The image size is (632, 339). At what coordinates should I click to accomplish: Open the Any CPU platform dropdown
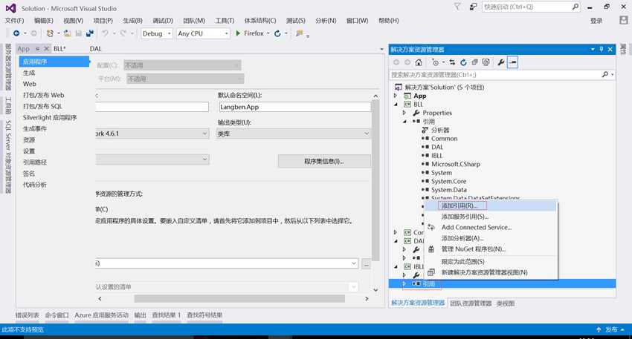point(203,33)
